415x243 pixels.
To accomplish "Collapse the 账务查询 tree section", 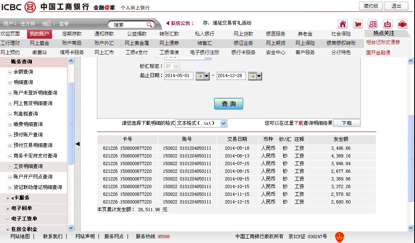I will pos(8,62).
